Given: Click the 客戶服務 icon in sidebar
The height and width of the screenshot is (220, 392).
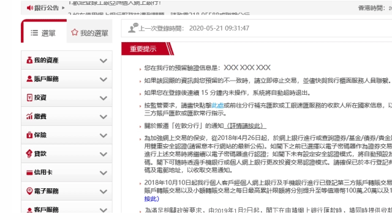Looking at the screenshot, I should coord(29,210).
